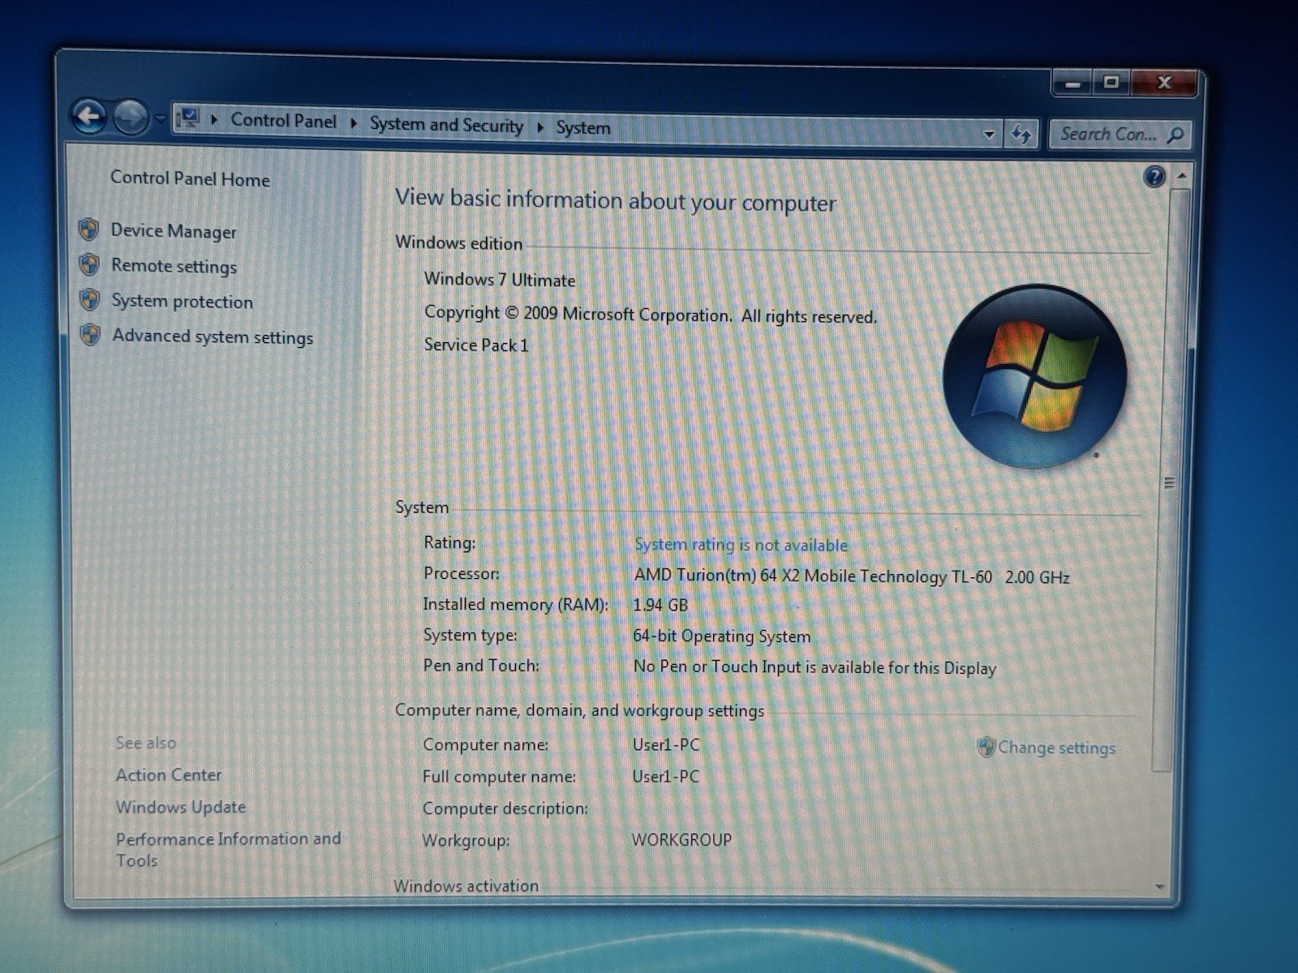Image resolution: width=1298 pixels, height=973 pixels.
Task: Click the Forward navigation arrow button
Action: coord(130,118)
